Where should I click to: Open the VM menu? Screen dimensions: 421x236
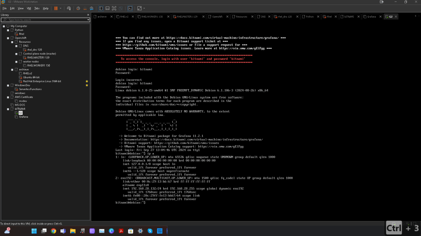29,8
